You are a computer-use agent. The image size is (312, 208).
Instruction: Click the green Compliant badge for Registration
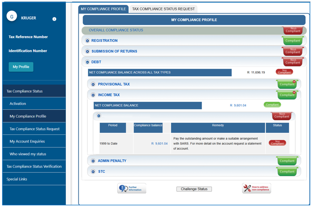(x=293, y=40)
